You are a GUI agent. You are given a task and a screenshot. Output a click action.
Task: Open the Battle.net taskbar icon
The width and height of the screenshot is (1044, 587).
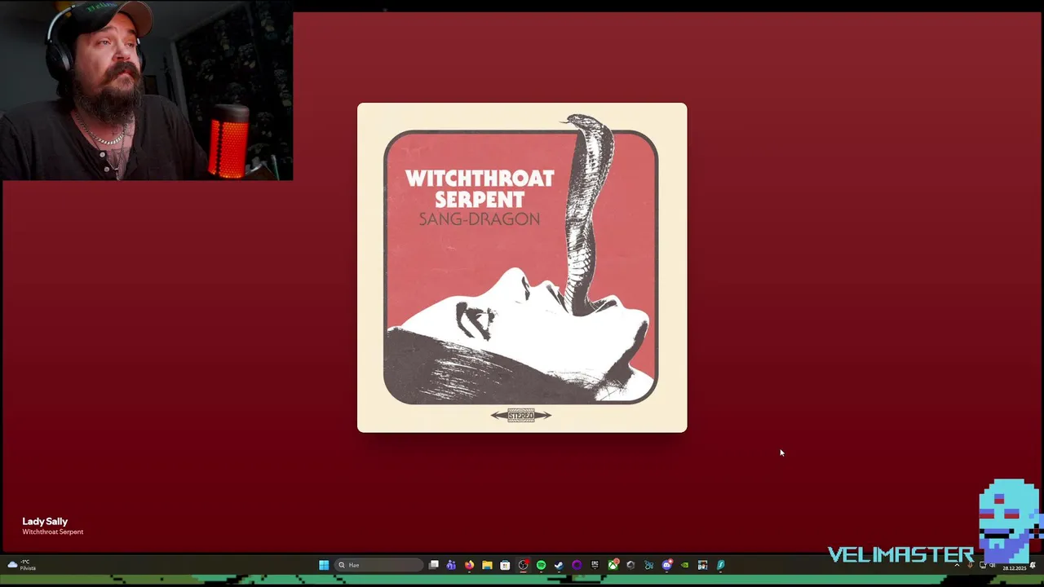coord(648,565)
